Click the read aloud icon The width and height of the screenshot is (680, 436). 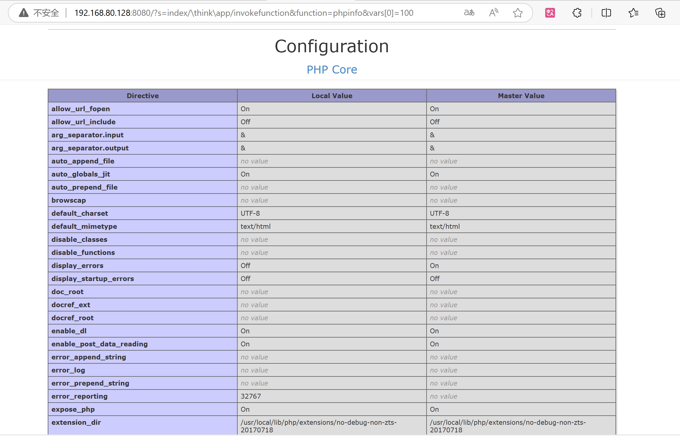tap(493, 13)
